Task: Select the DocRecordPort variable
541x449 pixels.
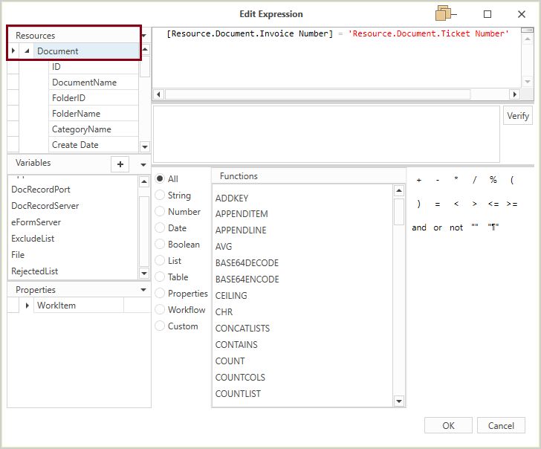Action: (x=41, y=190)
